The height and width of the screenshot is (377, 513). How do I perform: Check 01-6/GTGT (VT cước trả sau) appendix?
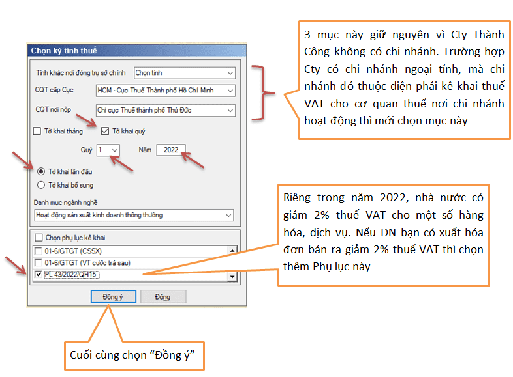point(39,262)
